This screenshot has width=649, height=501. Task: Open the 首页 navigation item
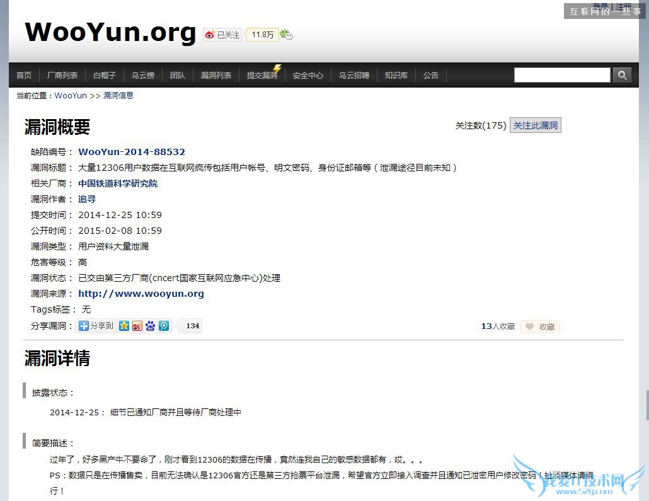tap(24, 75)
